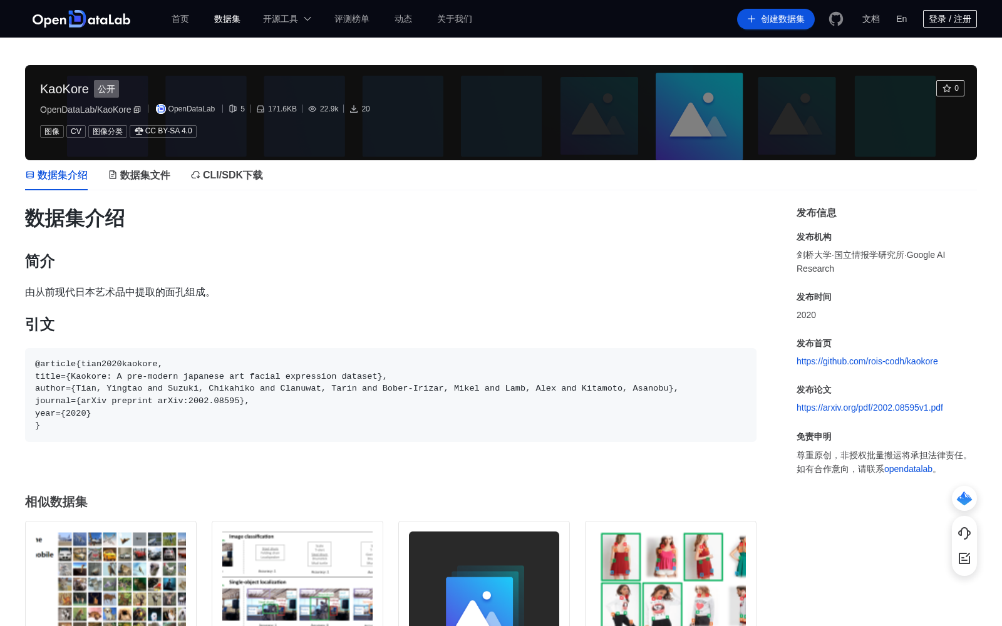Click the 创建数据集 button
The width and height of the screenshot is (1002, 626).
click(x=776, y=19)
